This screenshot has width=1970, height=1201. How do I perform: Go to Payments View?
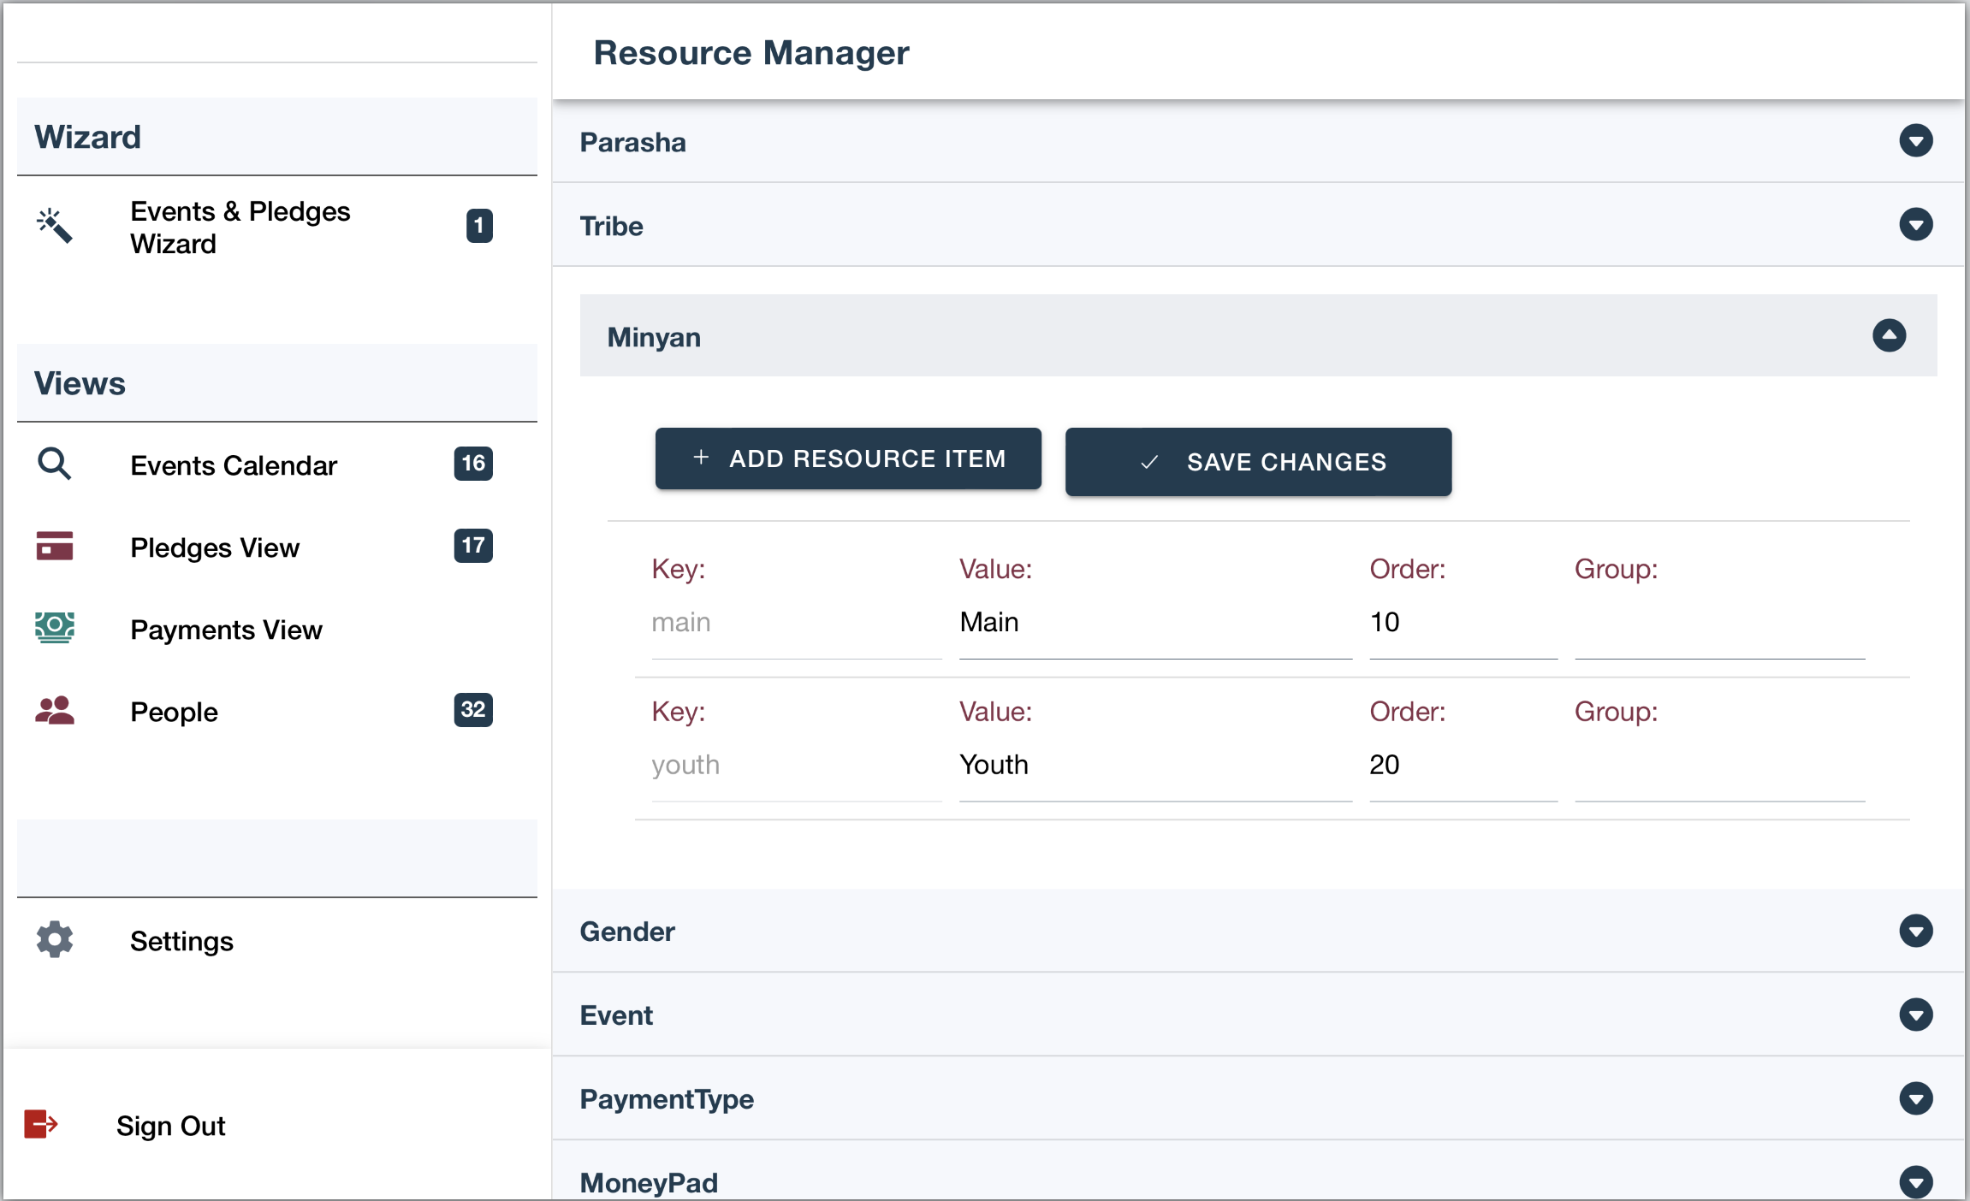[277, 629]
